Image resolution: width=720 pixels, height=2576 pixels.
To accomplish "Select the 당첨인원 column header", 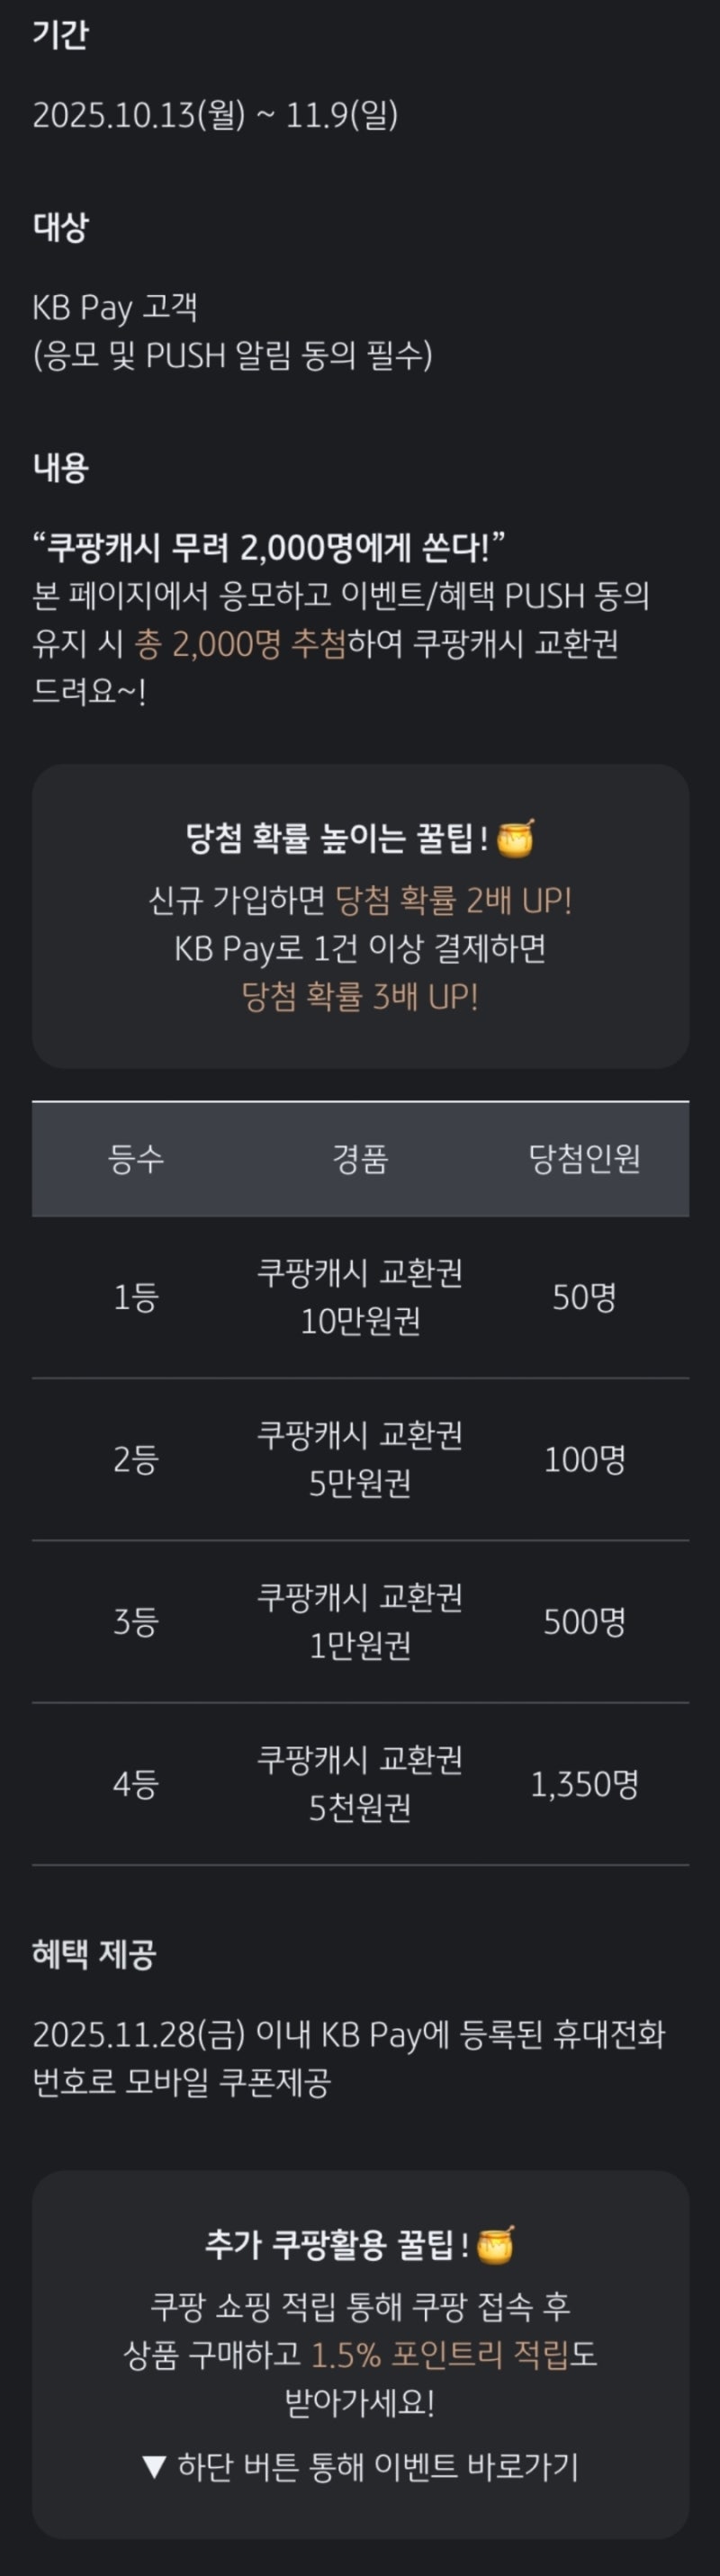I will click(x=584, y=1159).
